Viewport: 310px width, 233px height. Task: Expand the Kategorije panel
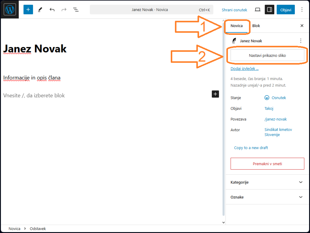coord(267,182)
